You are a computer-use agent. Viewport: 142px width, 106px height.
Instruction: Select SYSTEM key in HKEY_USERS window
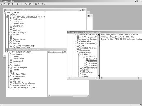(x=17, y=43)
